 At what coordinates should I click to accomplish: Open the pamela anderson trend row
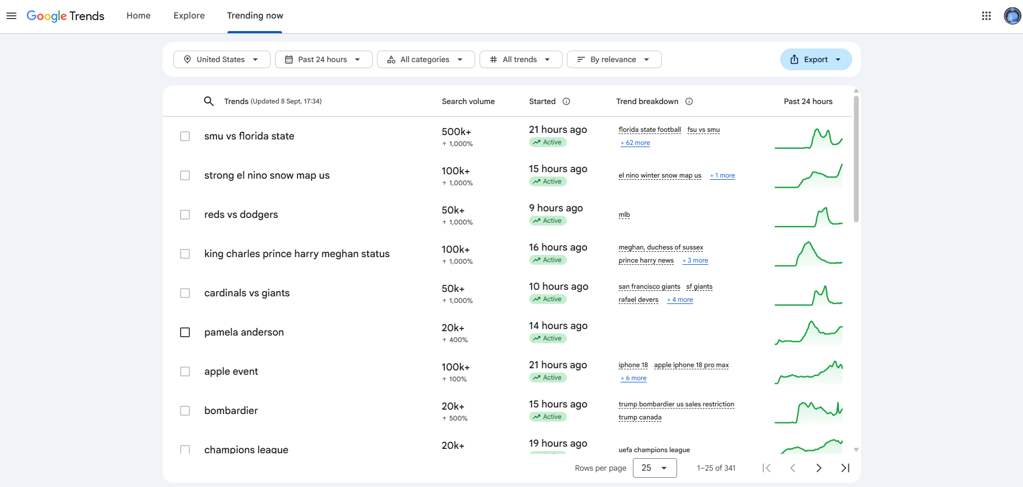coord(244,332)
